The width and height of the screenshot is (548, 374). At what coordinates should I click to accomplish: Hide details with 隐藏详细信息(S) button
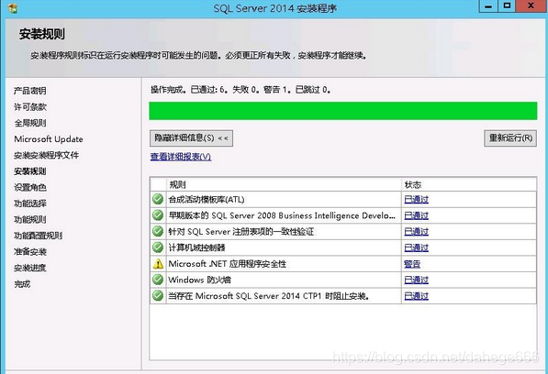[x=191, y=138]
